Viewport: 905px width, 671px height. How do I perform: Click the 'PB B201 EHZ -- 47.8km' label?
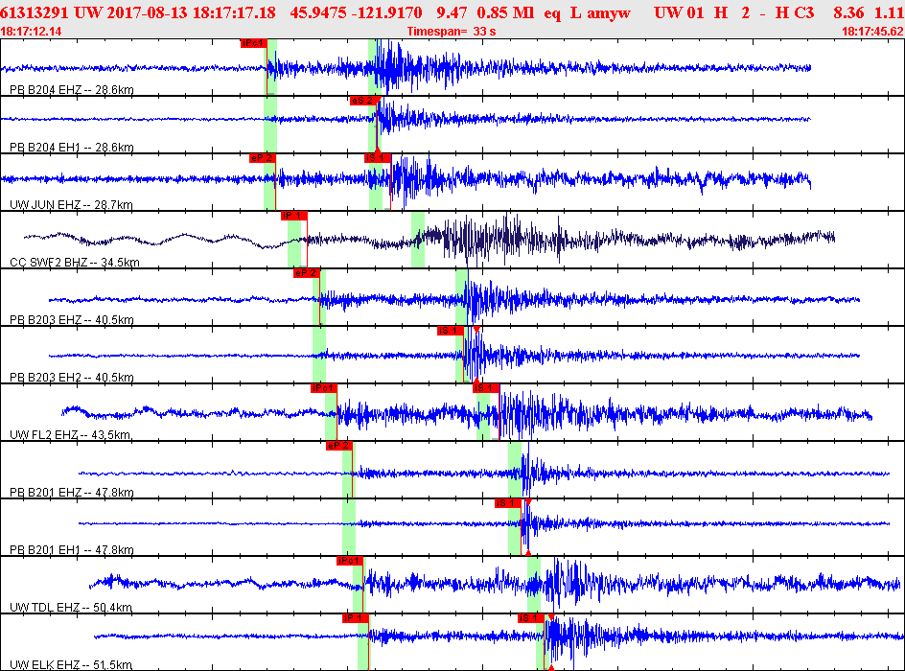coord(72,493)
